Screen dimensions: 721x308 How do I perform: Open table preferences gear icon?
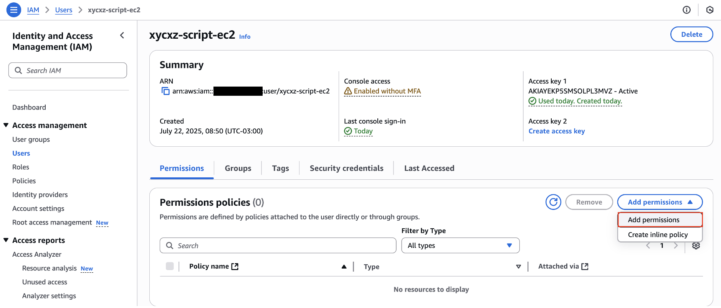click(696, 246)
